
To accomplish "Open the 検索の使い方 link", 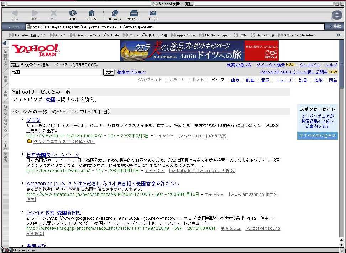I will (239, 65).
